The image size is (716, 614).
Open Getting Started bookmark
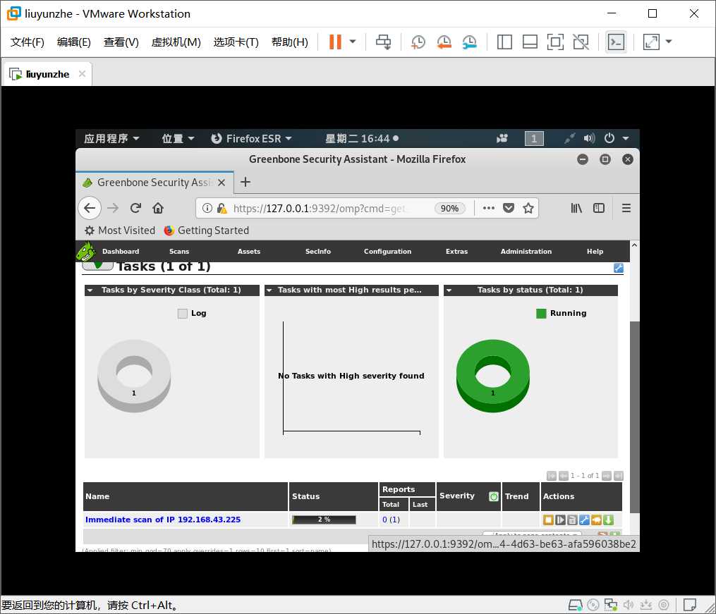click(x=207, y=231)
